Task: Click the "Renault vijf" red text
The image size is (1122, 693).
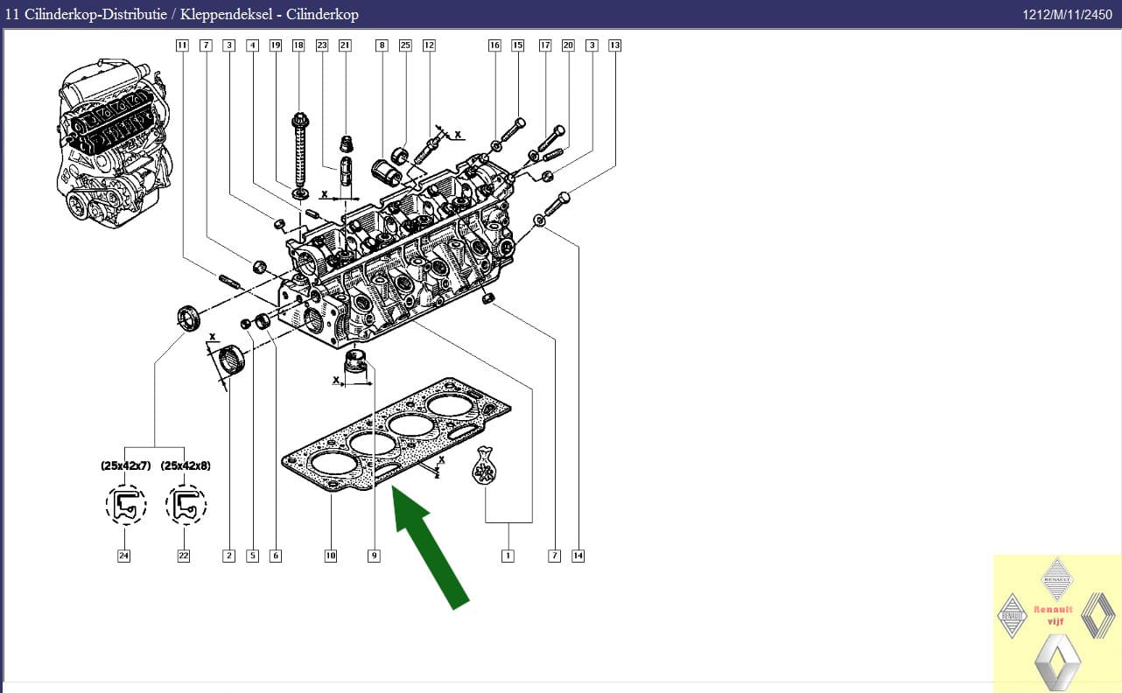Action: [1053, 615]
